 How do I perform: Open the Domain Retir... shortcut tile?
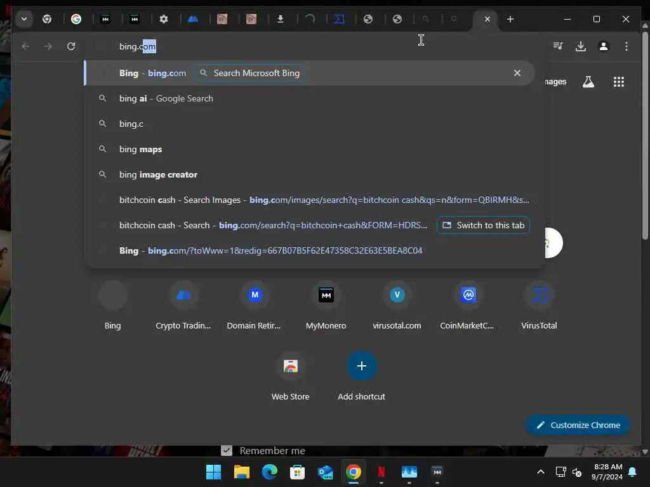(254, 306)
